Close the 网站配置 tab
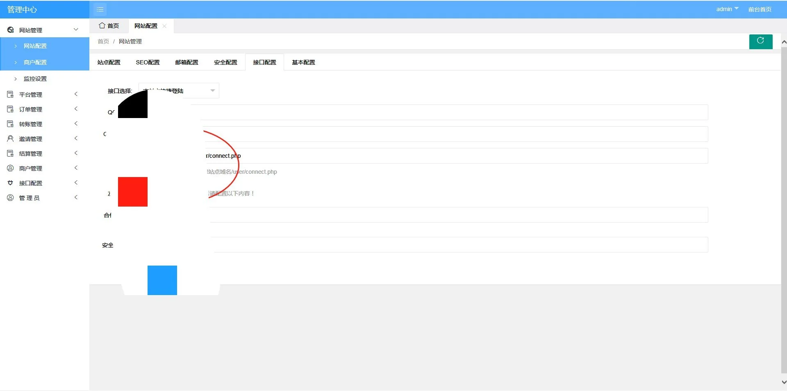Image resolution: width=787 pixels, height=391 pixels. pyautogui.click(x=164, y=26)
